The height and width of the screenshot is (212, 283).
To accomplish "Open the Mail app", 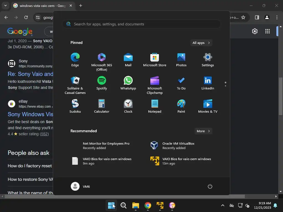I will [128, 60].
